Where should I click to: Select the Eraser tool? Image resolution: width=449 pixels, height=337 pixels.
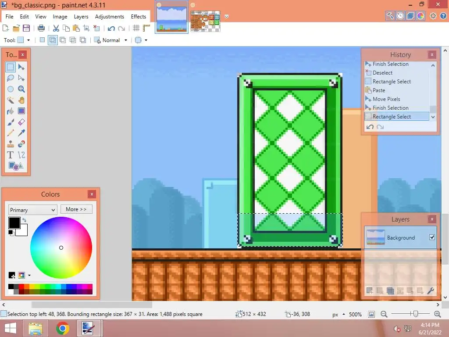(x=21, y=122)
